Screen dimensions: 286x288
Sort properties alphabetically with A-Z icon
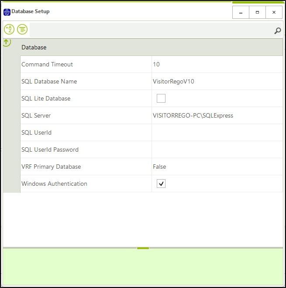click(x=9, y=29)
